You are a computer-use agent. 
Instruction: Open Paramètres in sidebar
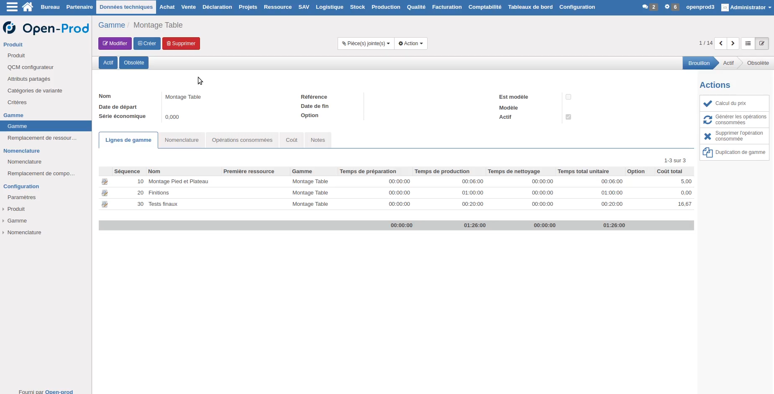click(22, 197)
